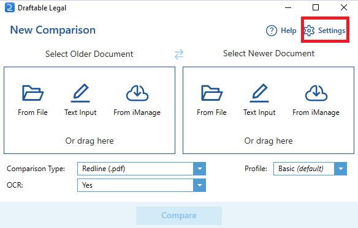
Task: Open From File for the newer document
Action: 211,100
